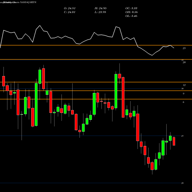Click the '25' price axis label on candlestick chart
Viewport: 192px width, 192px height.
[182, 136]
